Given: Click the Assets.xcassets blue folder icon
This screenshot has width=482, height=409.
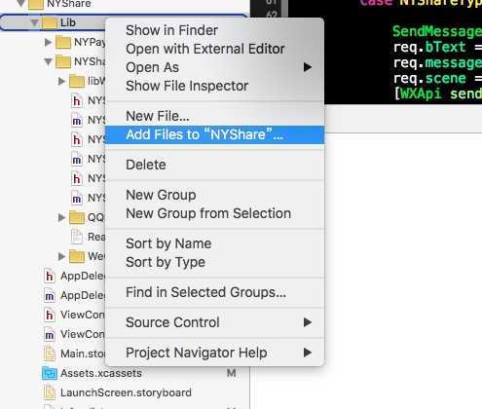Looking at the screenshot, I should pyautogui.click(x=50, y=373).
